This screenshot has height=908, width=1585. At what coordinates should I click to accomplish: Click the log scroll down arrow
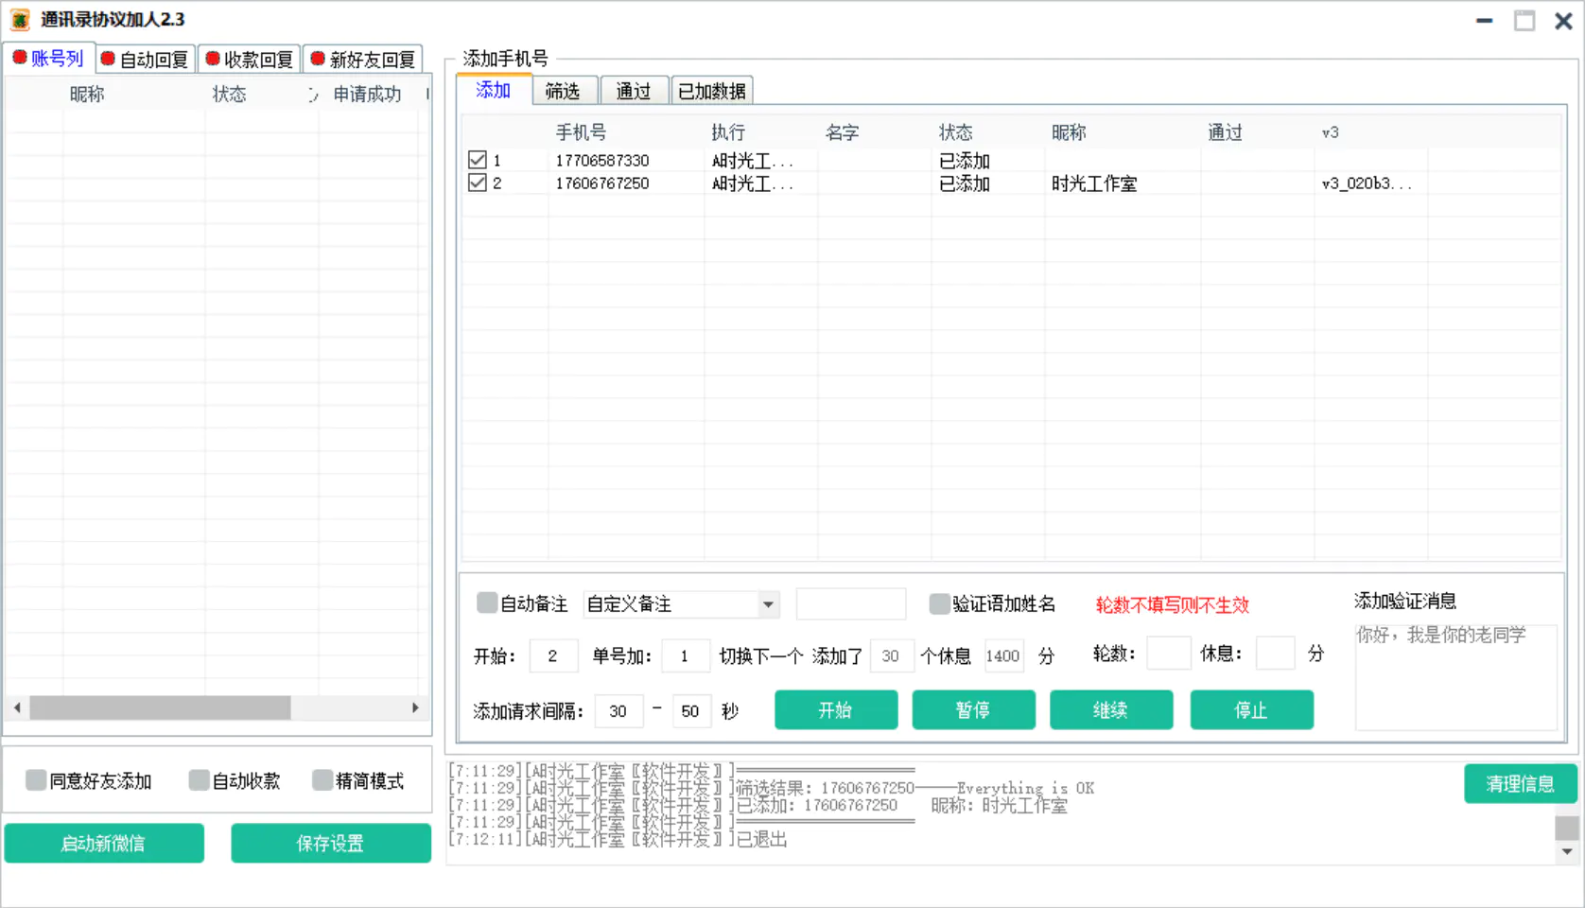[1567, 851]
